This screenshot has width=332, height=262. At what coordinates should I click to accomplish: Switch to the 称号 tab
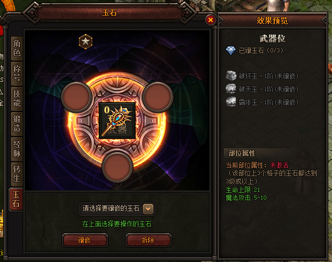(x=17, y=73)
